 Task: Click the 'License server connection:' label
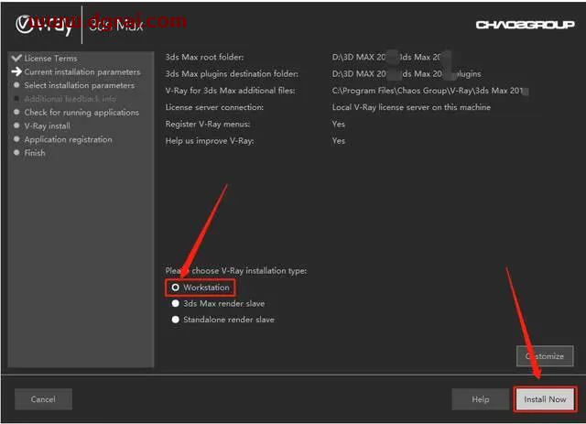tap(214, 107)
